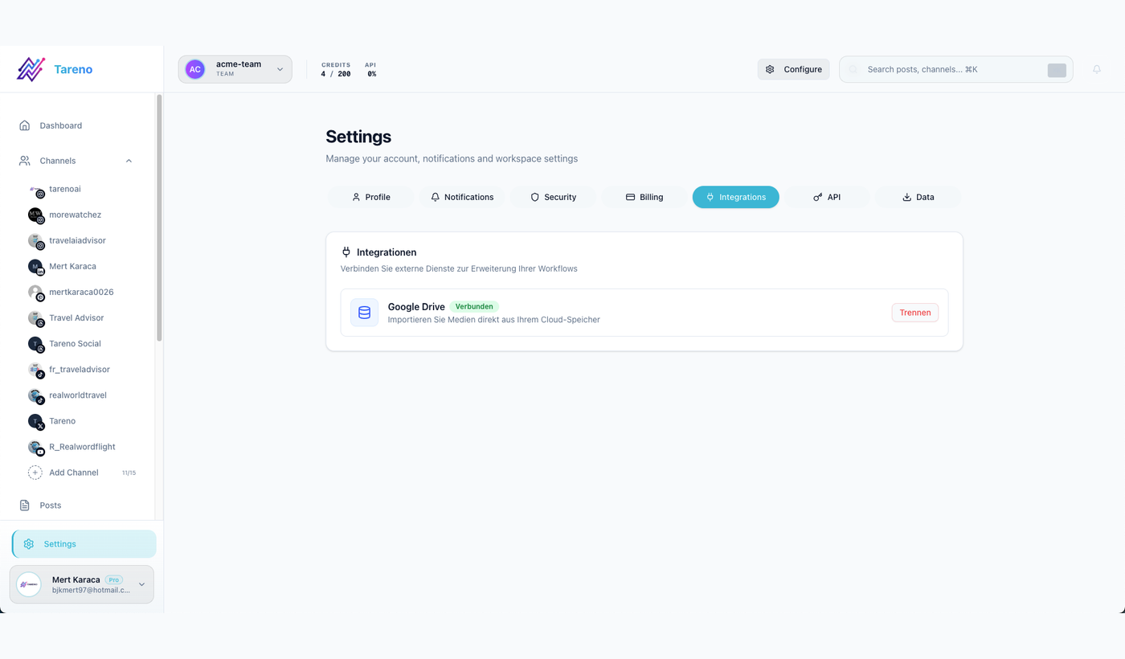
Task: Click the Trennen disconnect button
Action: [x=915, y=313]
